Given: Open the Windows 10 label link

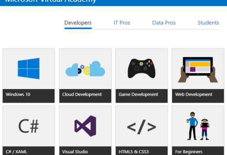Looking at the screenshot, I should (x=18, y=94).
